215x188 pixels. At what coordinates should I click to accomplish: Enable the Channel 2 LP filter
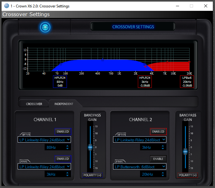(x=158, y=159)
